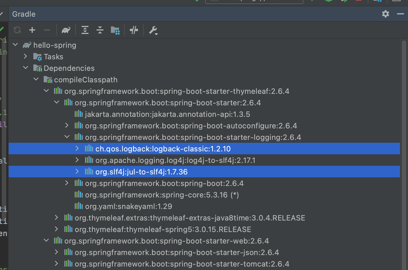
Task: Collapse spring-boot-starter-web:2.6.4 chevron
Action: pyautogui.click(x=46, y=240)
